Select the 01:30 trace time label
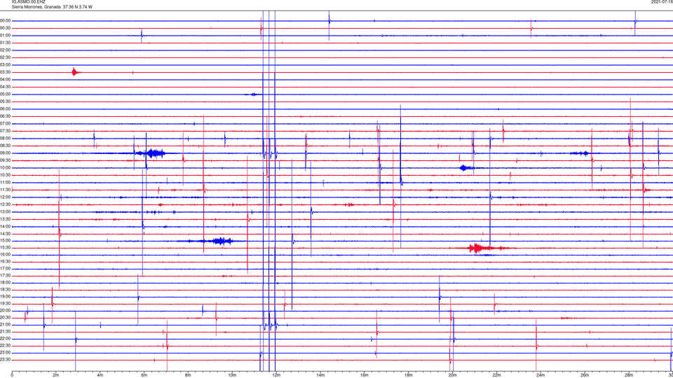 point(6,43)
